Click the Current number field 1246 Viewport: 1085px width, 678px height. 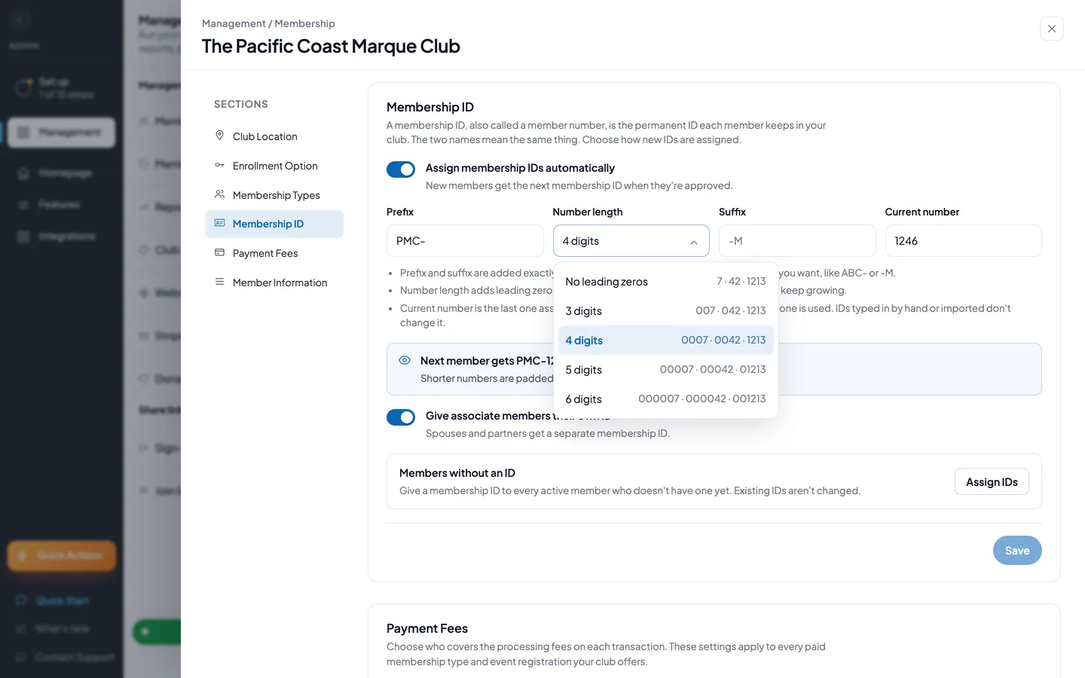coord(963,241)
